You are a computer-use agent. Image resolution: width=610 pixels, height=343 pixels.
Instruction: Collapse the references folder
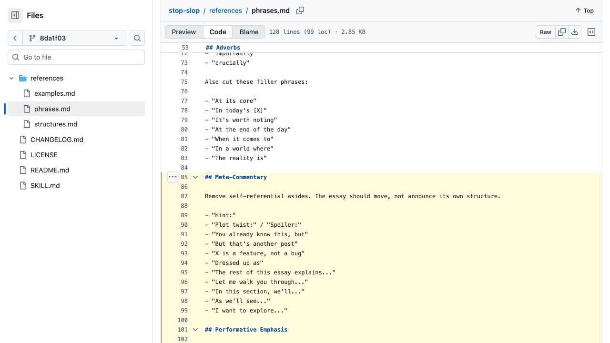(11, 78)
